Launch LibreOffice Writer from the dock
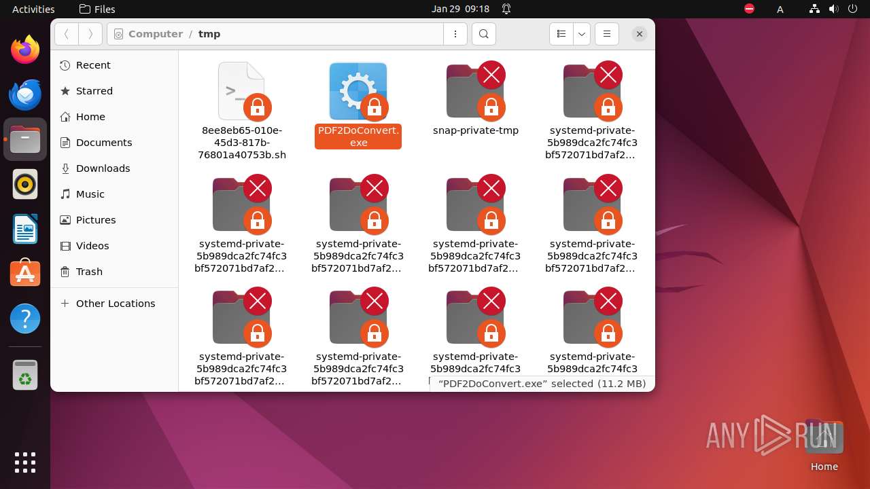Viewport: 870px width, 489px height. 25,229
